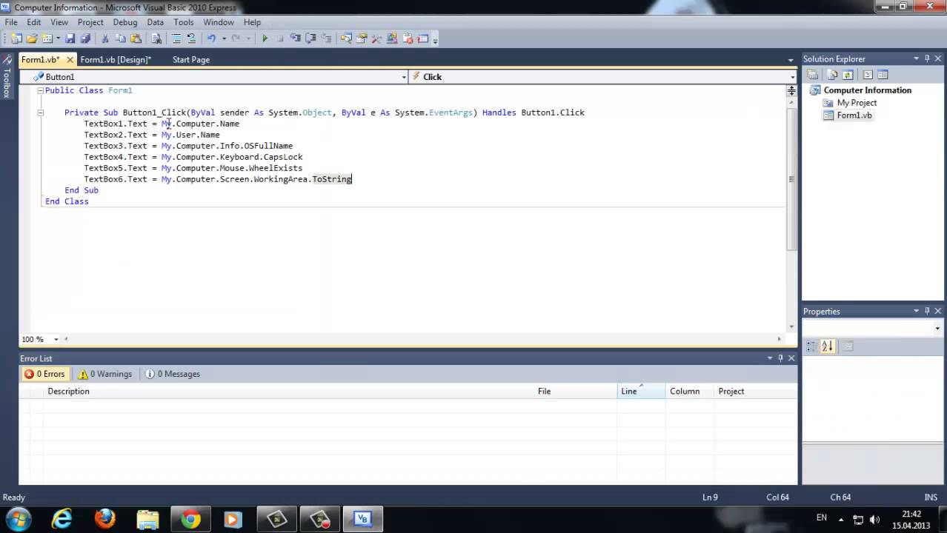Image resolution: width=947 pixels, height=533 pixels.
Task: Toggle auto-hide pin on Properties panel
Action: click(927, 311)
